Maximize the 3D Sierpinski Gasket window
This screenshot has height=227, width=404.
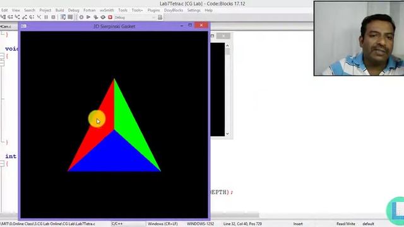click(x=190, y=25)
